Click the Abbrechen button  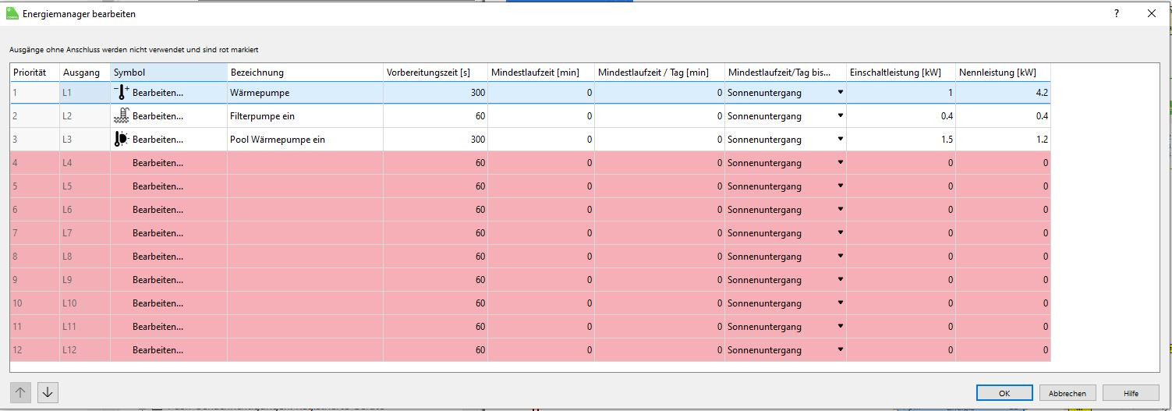pos(1068,393)
